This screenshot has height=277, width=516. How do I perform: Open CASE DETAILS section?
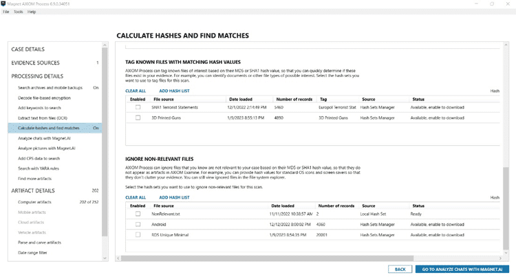(28, 49)
